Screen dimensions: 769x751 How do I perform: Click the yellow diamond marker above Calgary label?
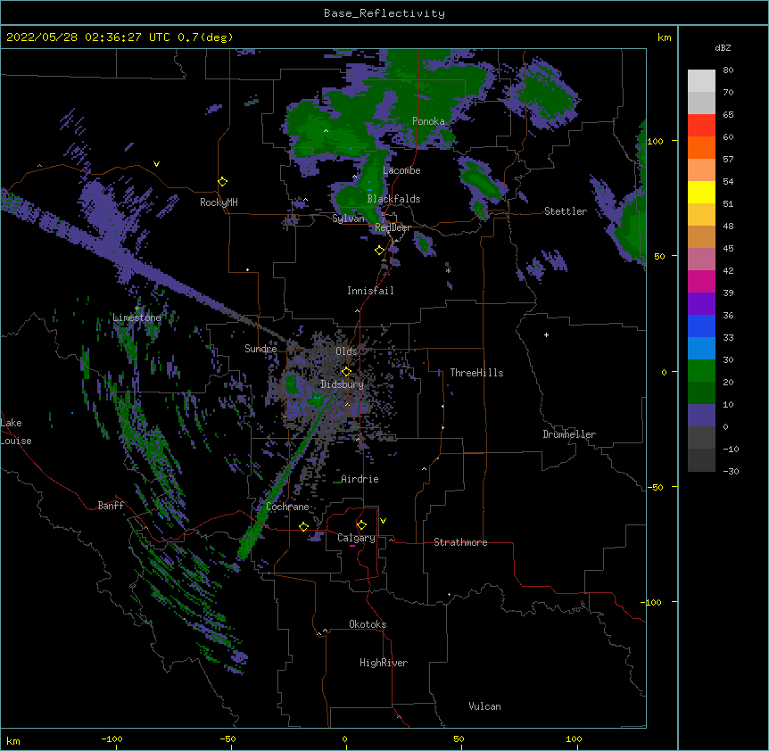(361, 525)
